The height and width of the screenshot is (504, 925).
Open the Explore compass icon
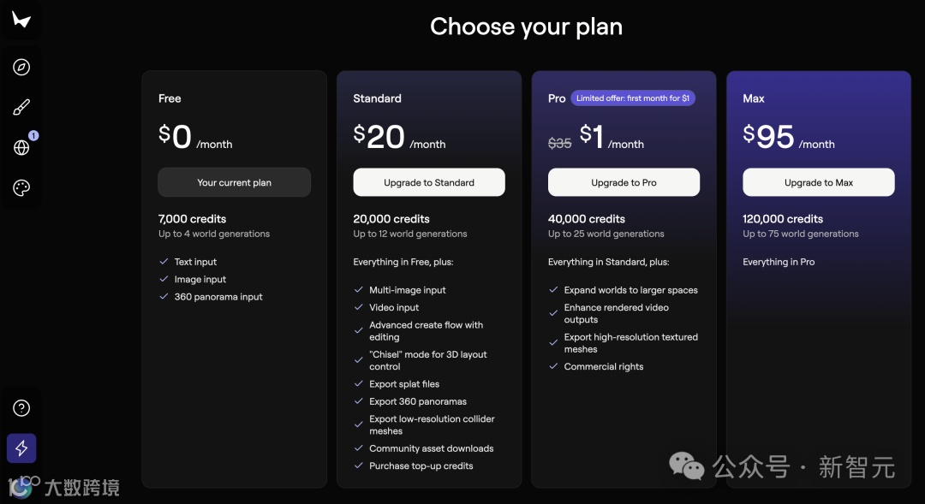point(21,68)
